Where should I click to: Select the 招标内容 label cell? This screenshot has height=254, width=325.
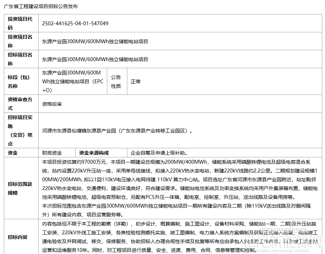tap(18, 237)
